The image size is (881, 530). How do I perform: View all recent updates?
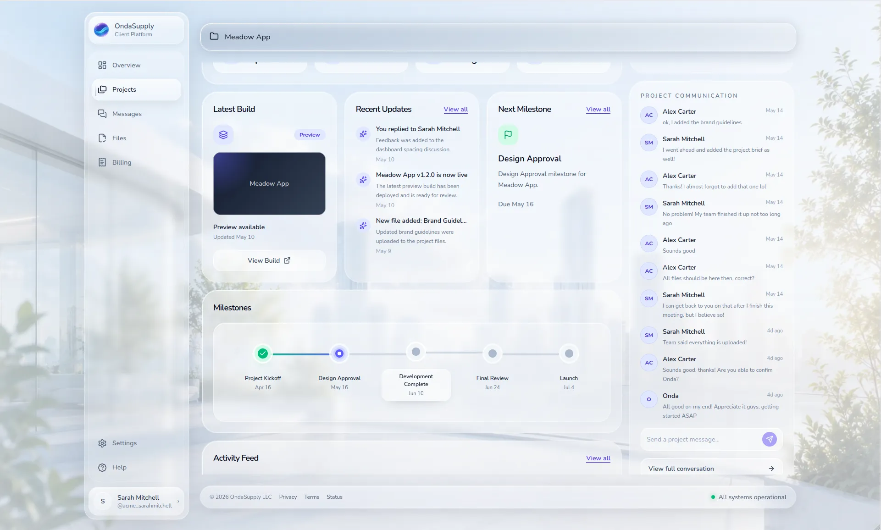tap(455, 109)
